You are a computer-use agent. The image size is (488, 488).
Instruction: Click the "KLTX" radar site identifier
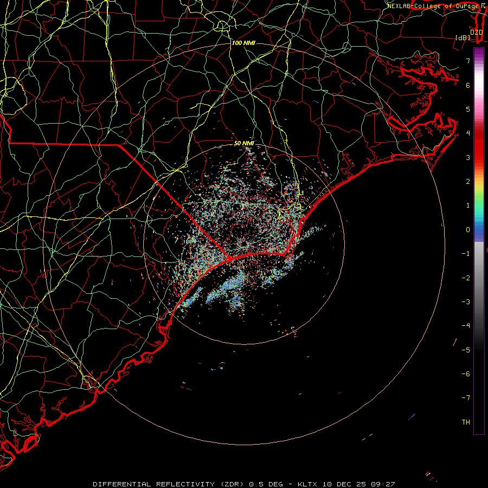pos(307,484)
